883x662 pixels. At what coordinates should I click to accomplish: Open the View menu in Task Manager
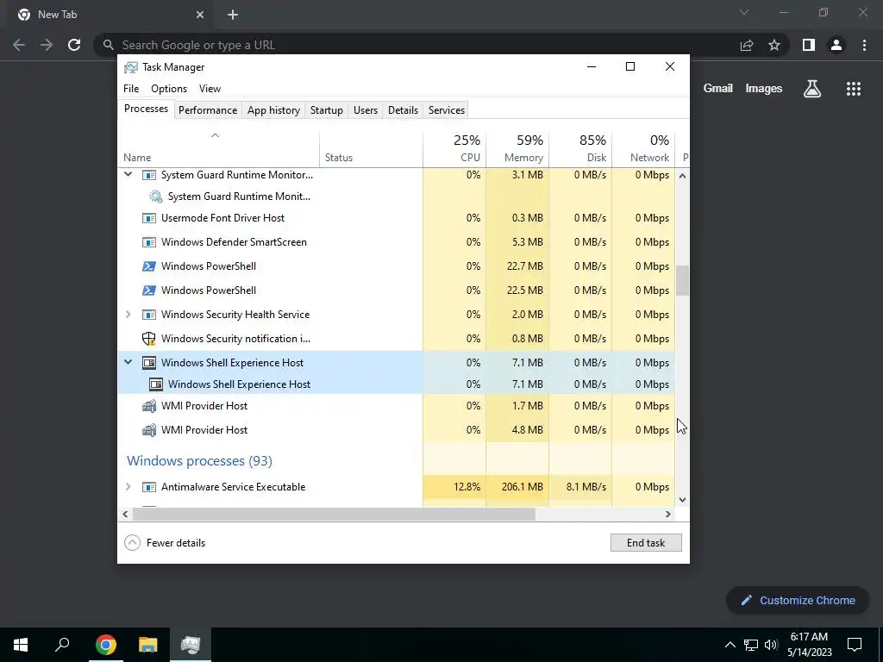pos(210,89)
